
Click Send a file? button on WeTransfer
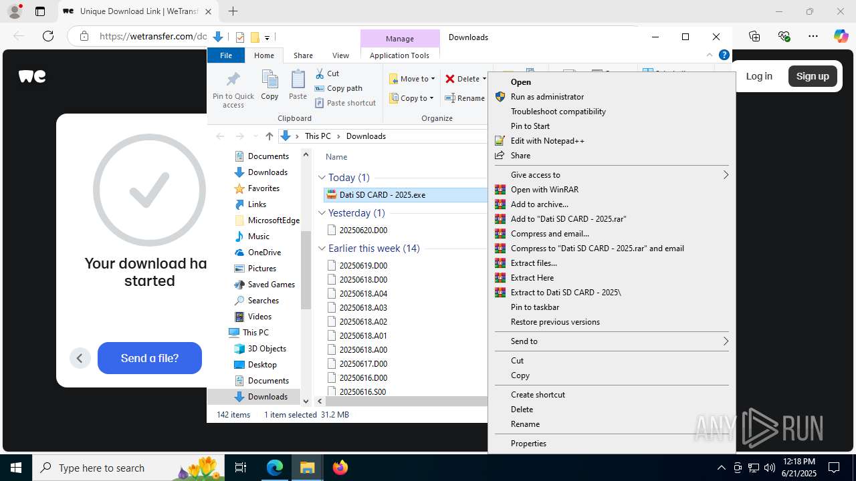[150, 358]
